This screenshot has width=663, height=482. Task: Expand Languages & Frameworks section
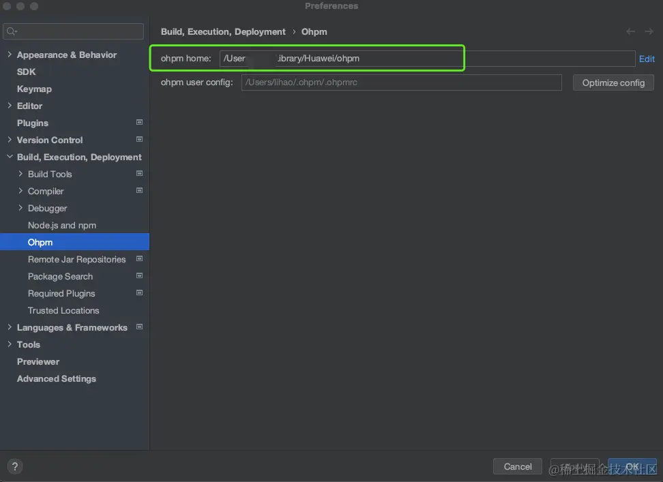tap(10, 327)
